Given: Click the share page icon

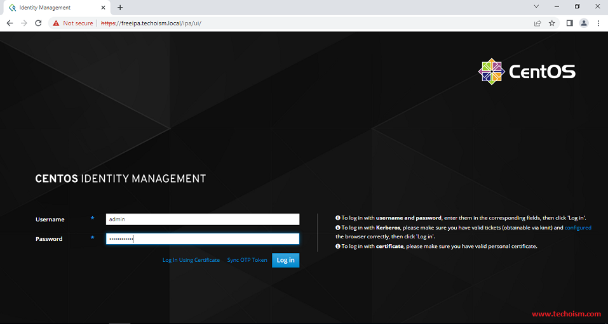Looking at the screenshot, I should 537,23.
